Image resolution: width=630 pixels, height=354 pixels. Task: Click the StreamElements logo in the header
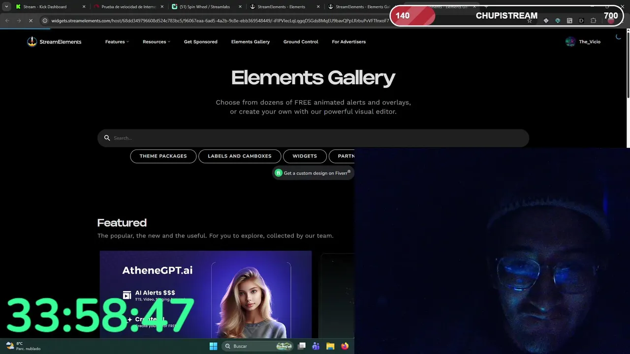click(54, 42)
